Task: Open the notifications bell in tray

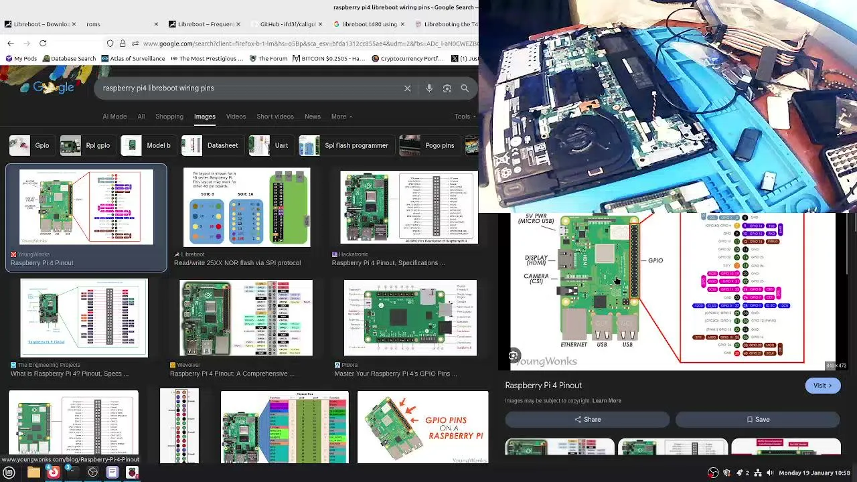Action: [740, 473]
